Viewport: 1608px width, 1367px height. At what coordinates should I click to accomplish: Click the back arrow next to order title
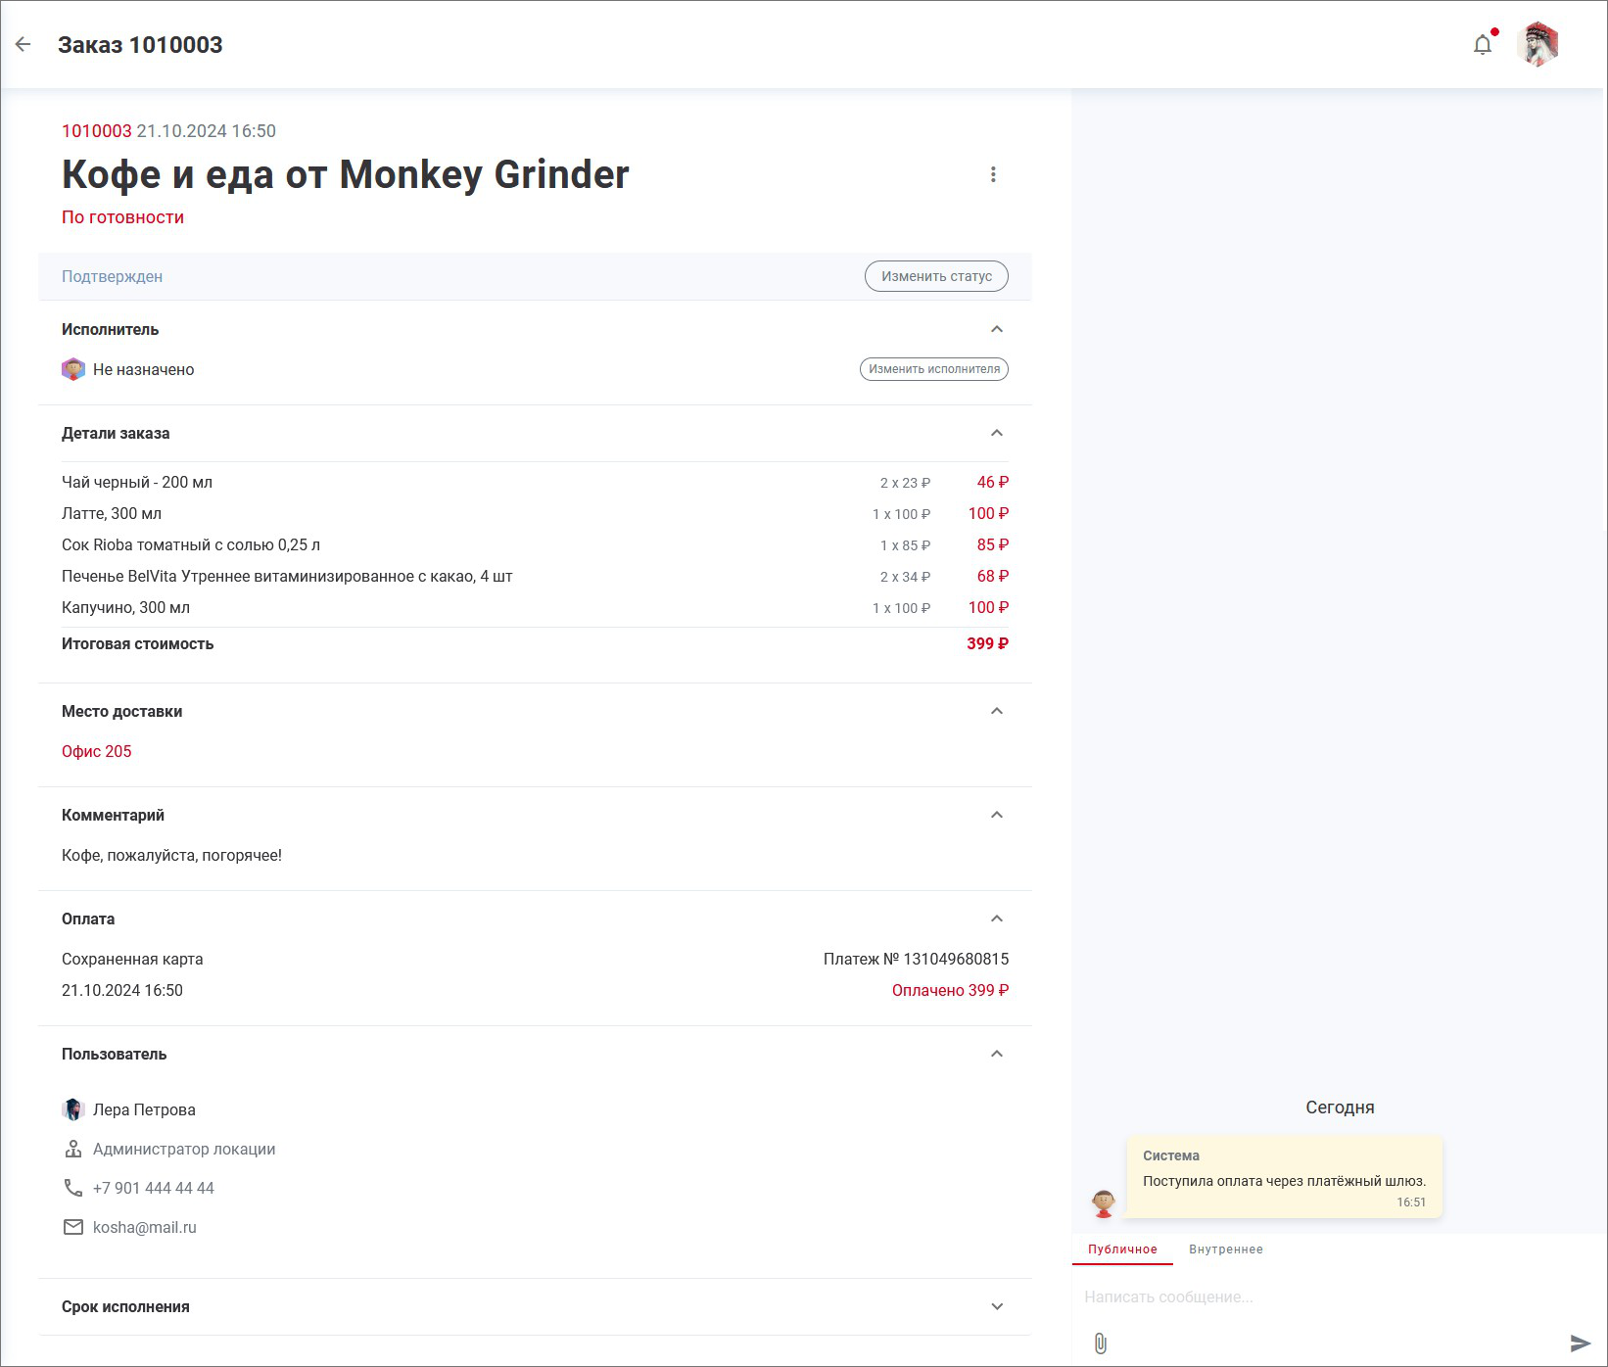coord(24,44)
